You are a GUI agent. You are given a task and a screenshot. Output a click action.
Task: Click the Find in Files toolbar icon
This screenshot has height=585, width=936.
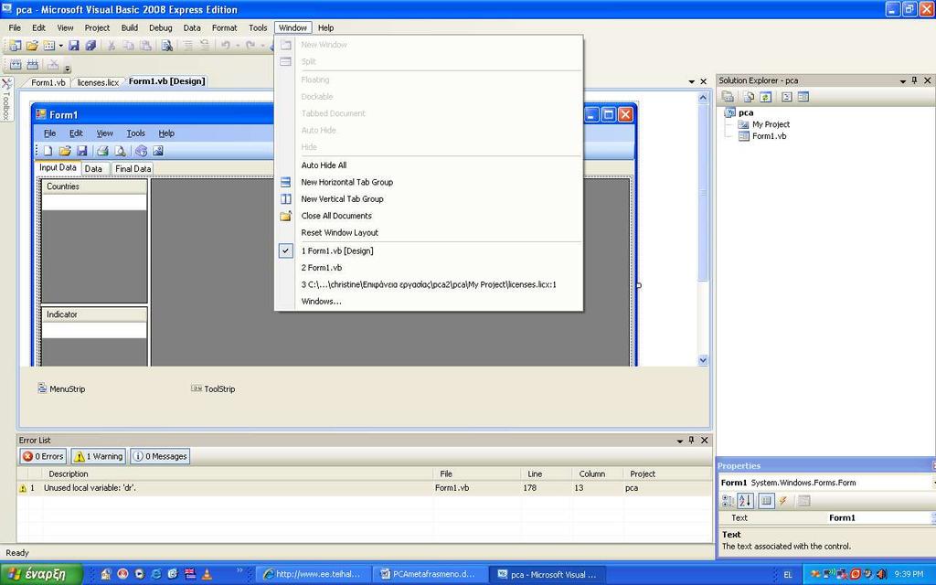pyautogui.click(x=167, y=46)
